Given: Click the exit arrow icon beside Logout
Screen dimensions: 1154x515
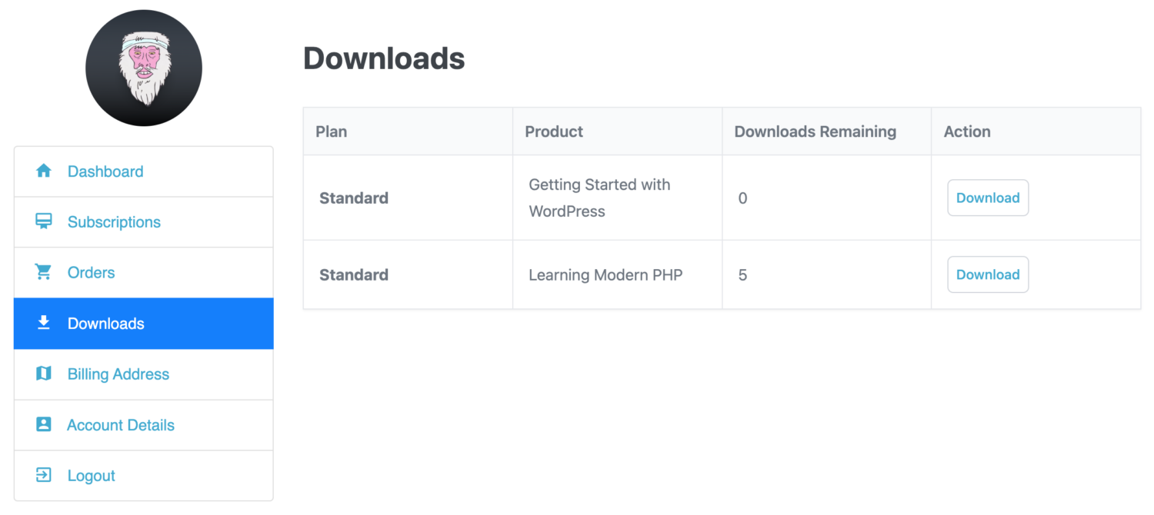Looking at the screenshot, I should [44, 475].
